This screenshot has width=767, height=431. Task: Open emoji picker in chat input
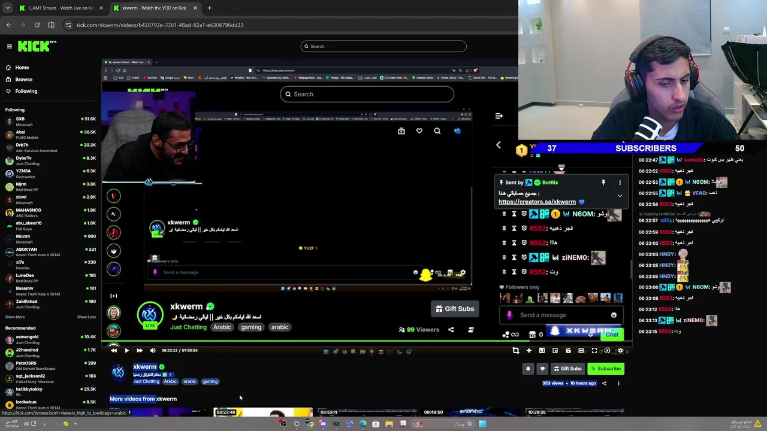click(614, 315)
